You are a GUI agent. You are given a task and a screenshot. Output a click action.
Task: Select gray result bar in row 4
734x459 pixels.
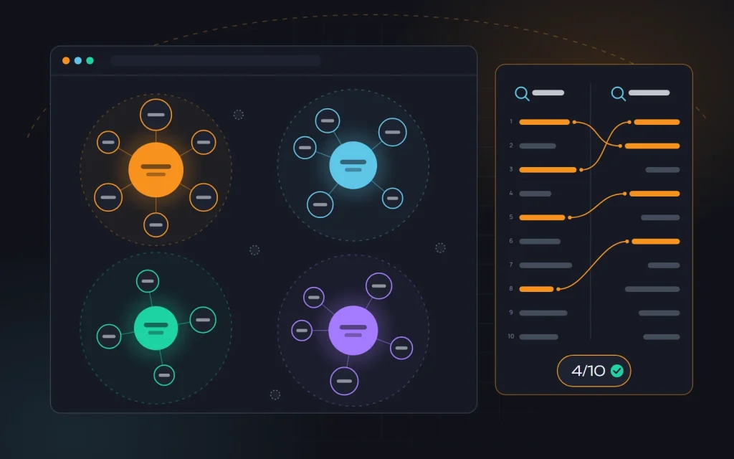point(535,194)
